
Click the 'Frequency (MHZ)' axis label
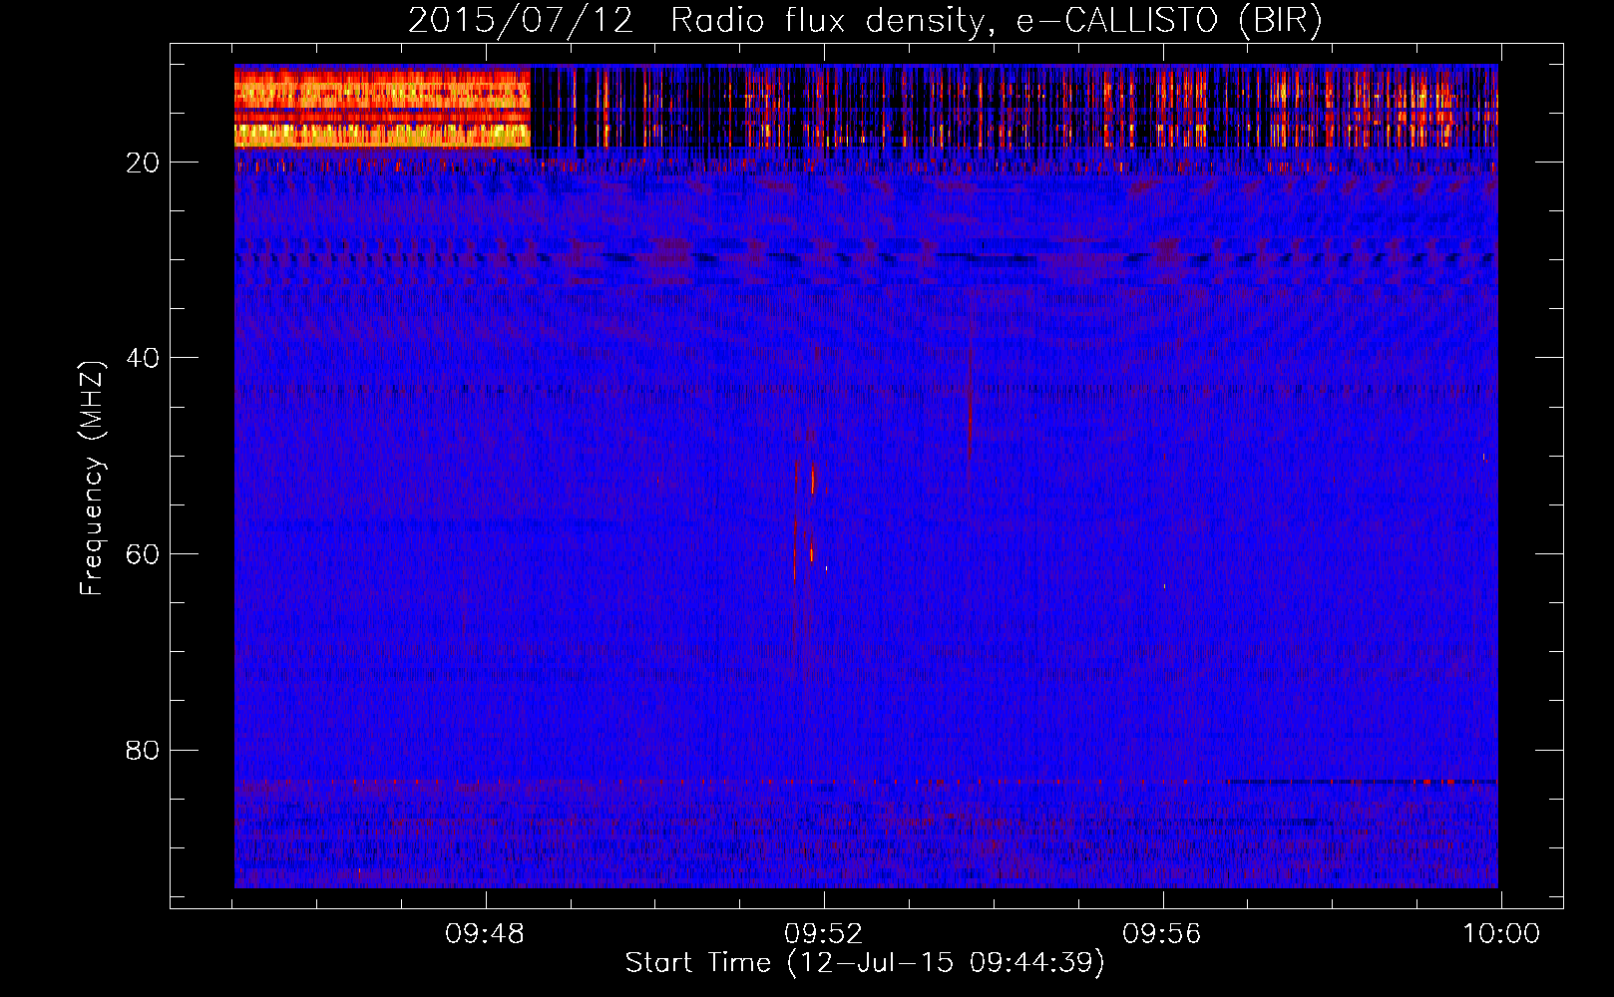[x=92, y=479]
